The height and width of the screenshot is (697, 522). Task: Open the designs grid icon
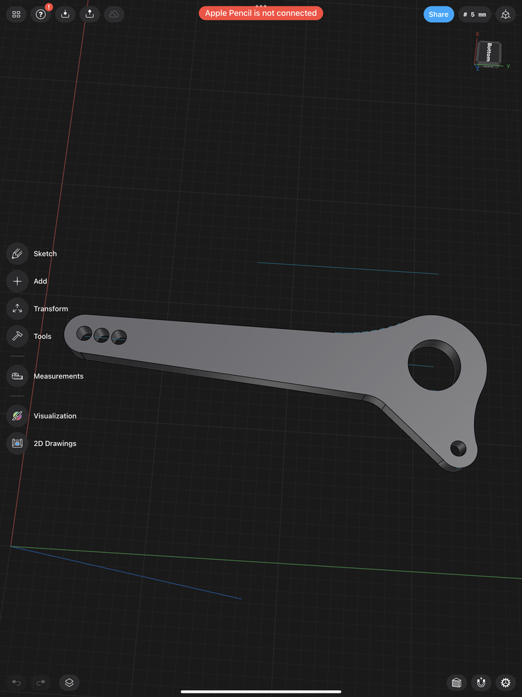tap(17, 14)
